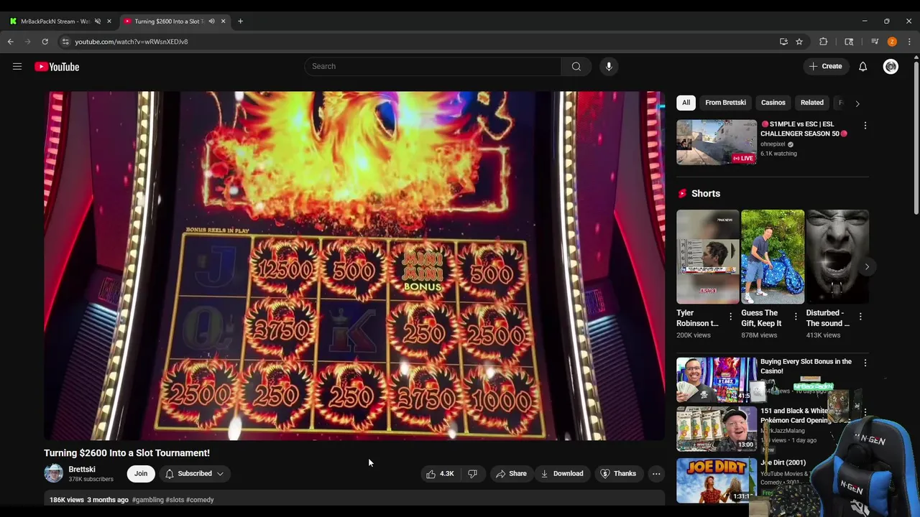Click the browser address bar URL
Image resolution: width=920 pixels, height=517 pixels.
pos(132,42)
